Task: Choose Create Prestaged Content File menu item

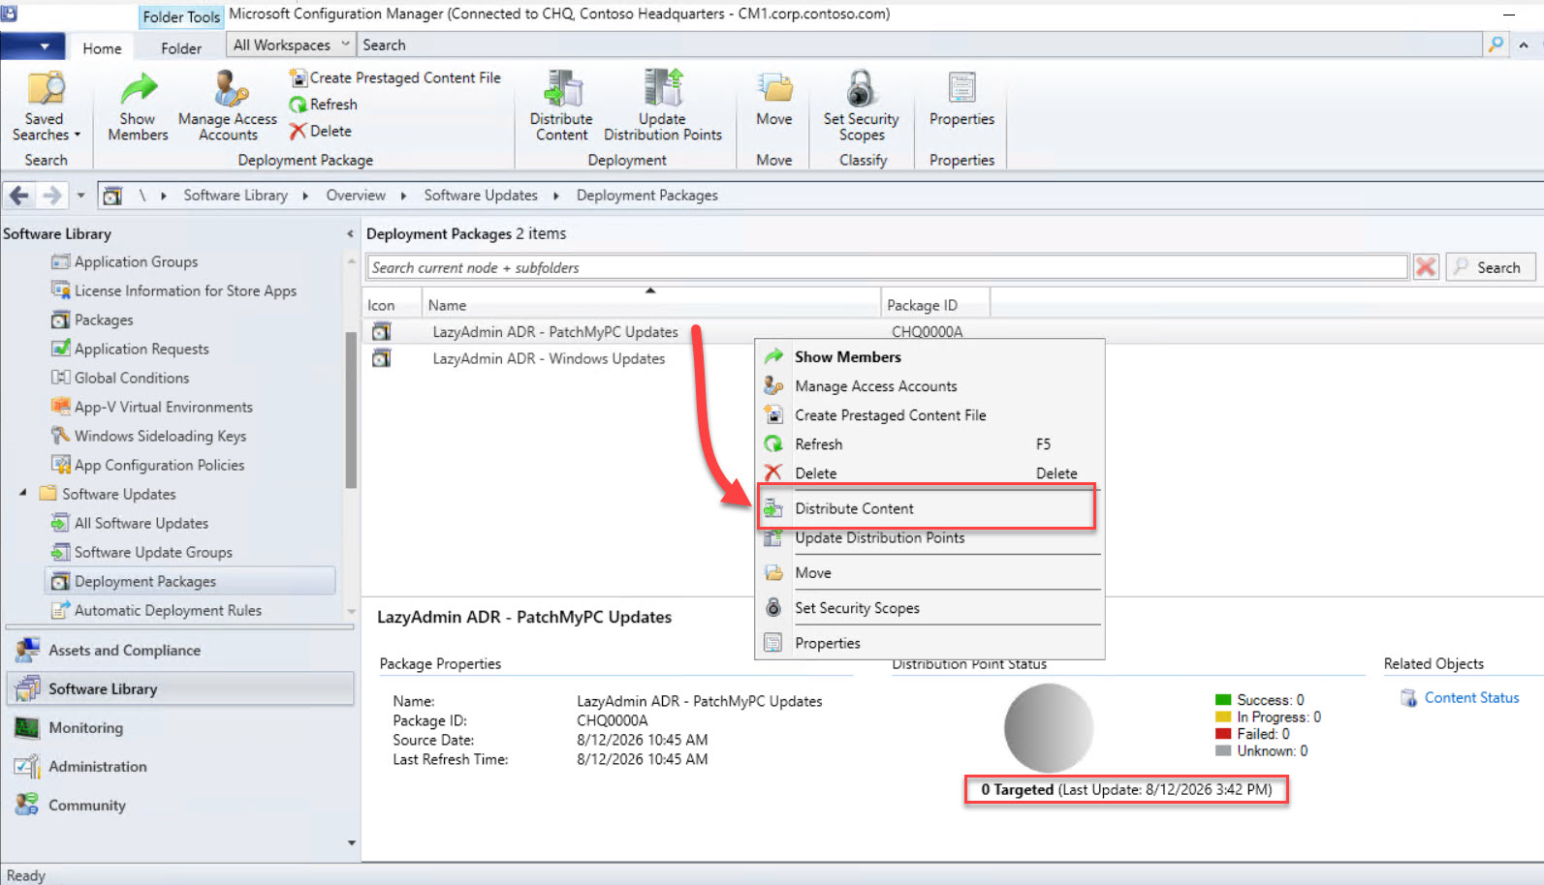Action: (930, 415)
